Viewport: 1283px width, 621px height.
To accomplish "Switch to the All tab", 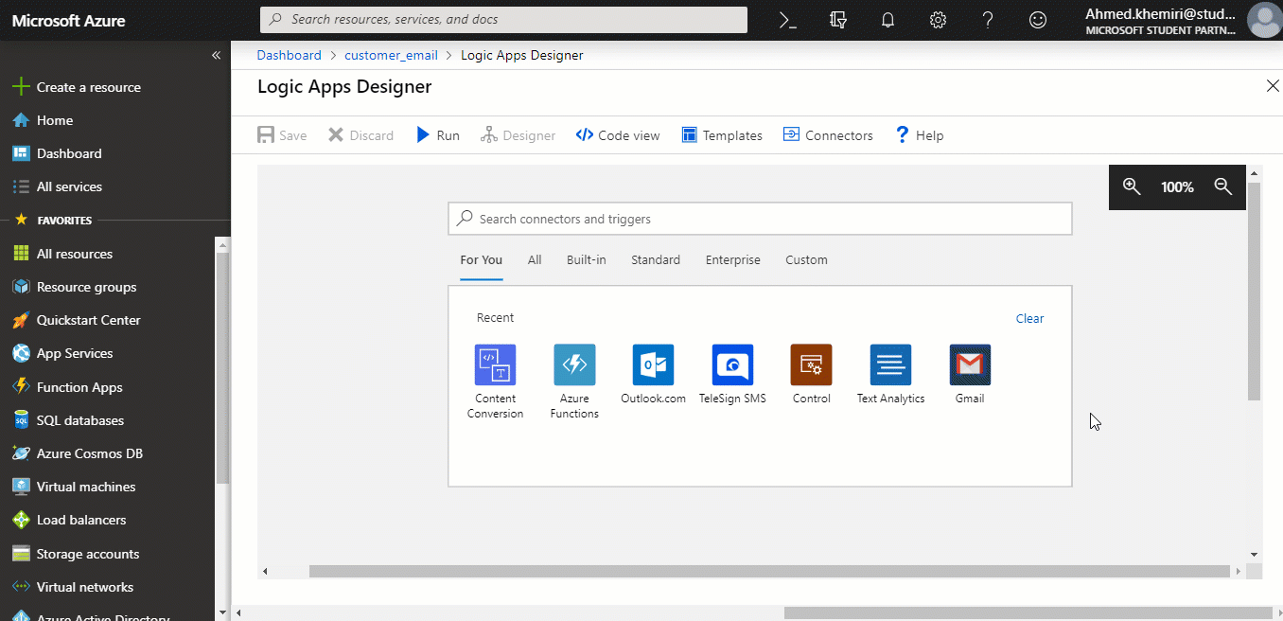I will click(x=535, y=260).
